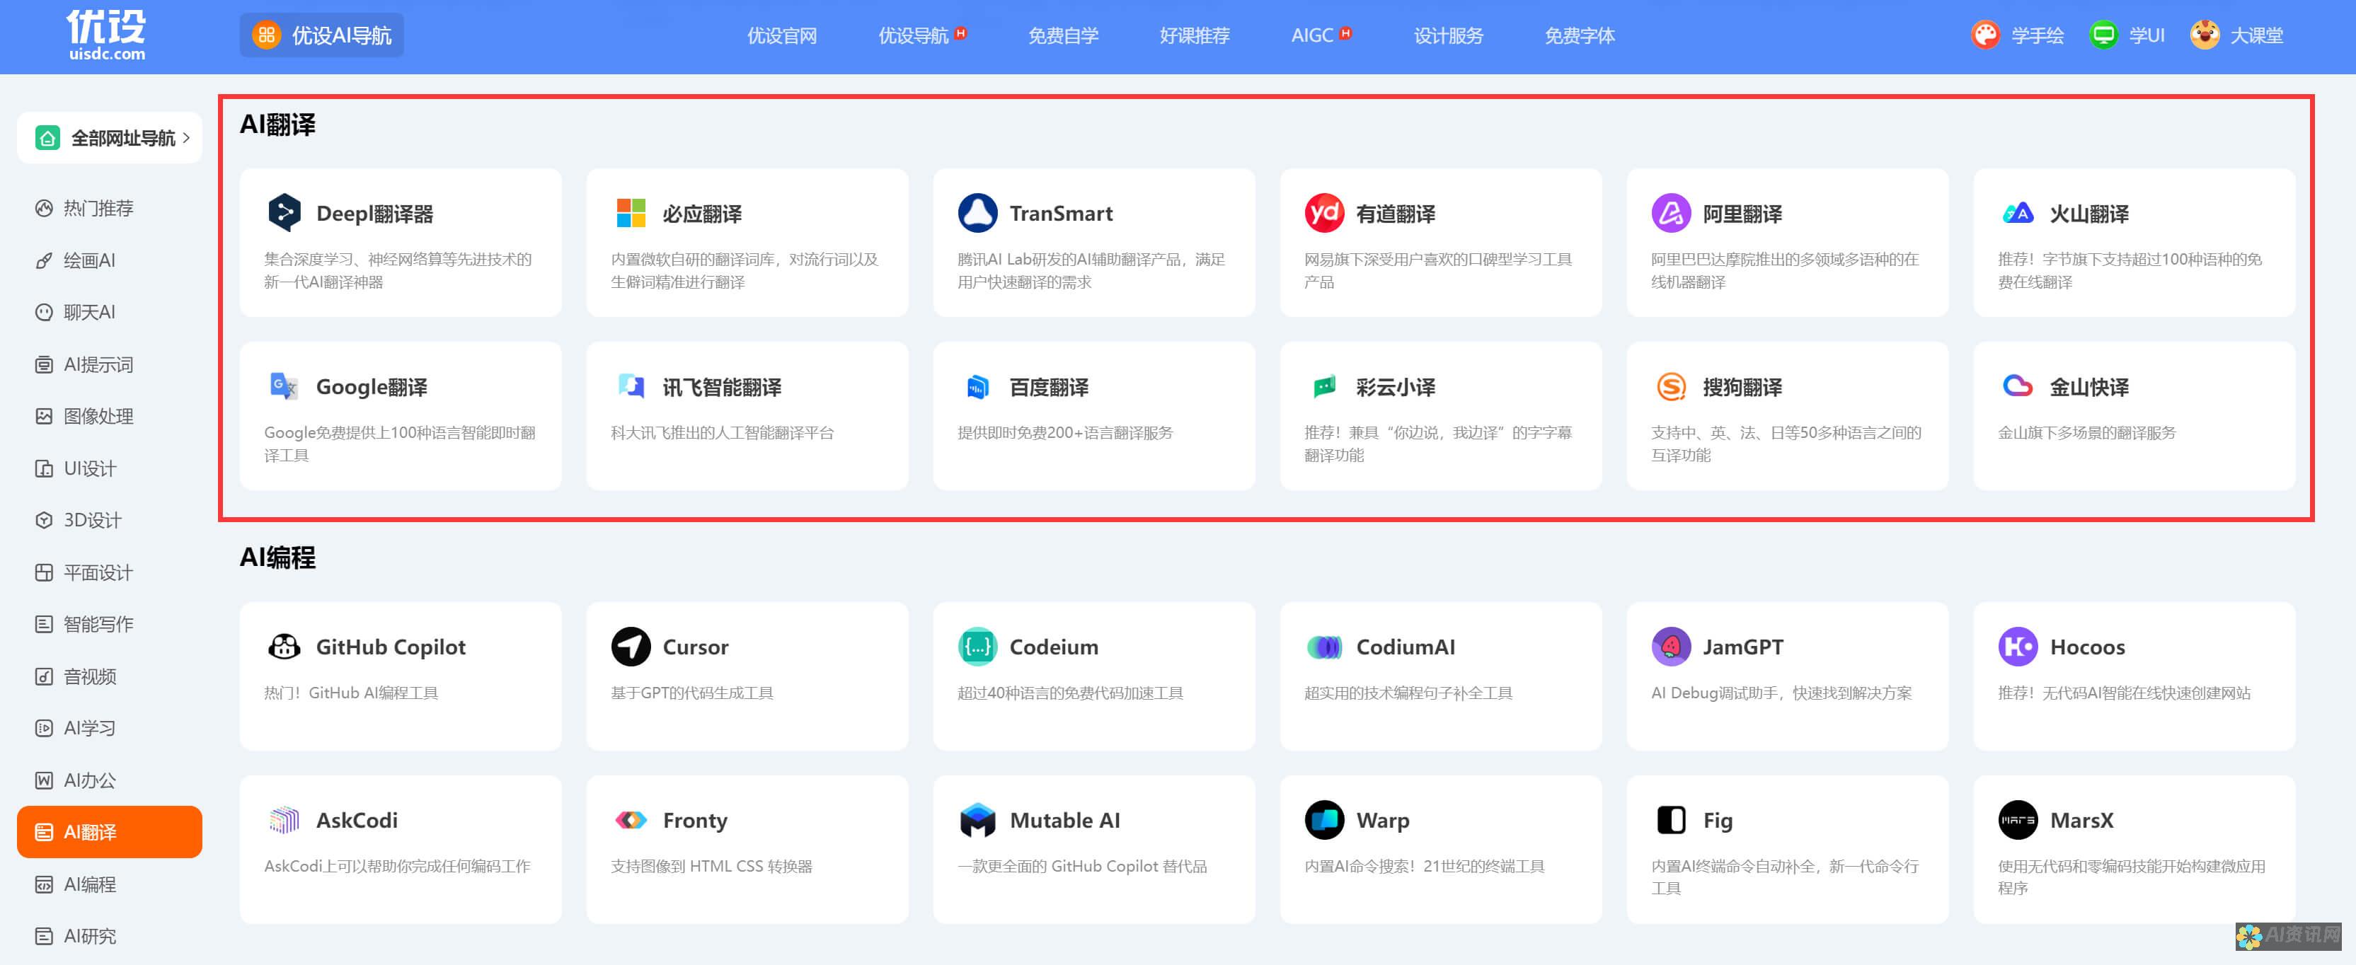Click the Codeium green logo icon

coord(977,646)
